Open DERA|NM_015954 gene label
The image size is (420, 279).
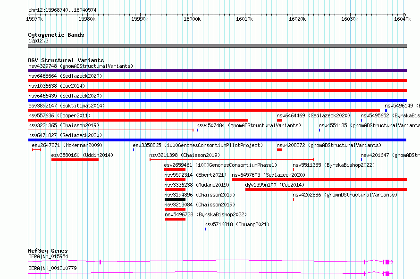coord(48,256)
